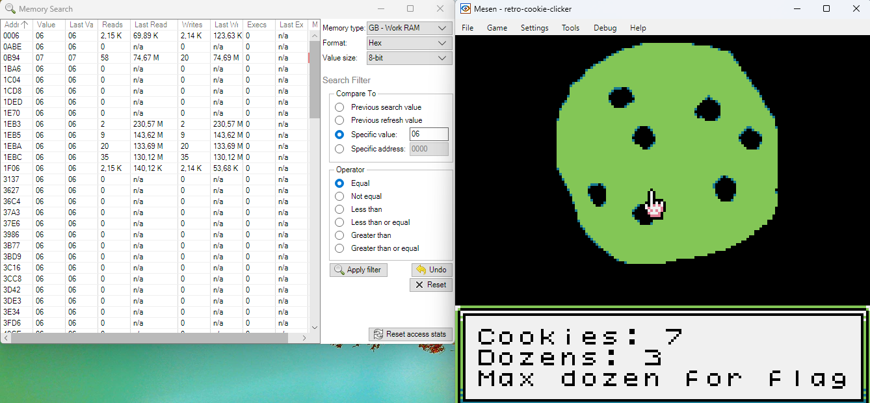Click Apply filter button
The width and height of the screenshot is (870, 403).
click(x=358, y=270)
